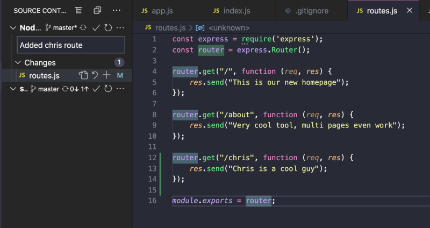Open File icon on routes.js change row
This screenshot has height=228, width=430.
coord(83,75)
